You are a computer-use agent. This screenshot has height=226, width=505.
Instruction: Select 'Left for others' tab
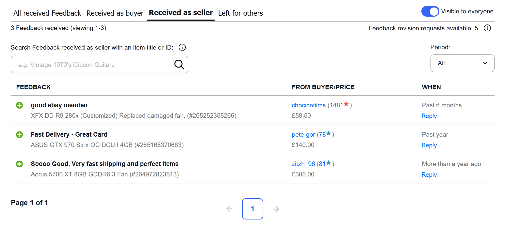[240, 13]
